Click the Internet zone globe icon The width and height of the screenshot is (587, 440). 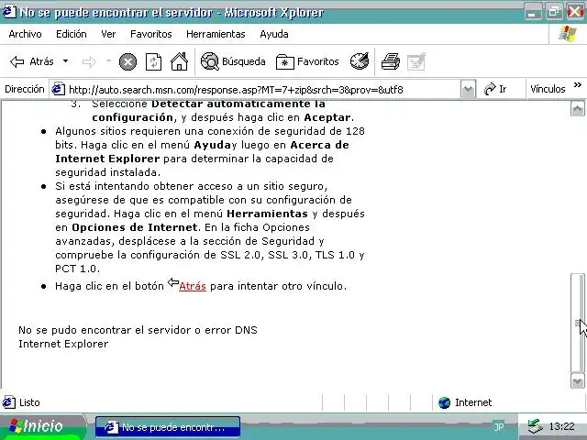[x=444, y=402]
